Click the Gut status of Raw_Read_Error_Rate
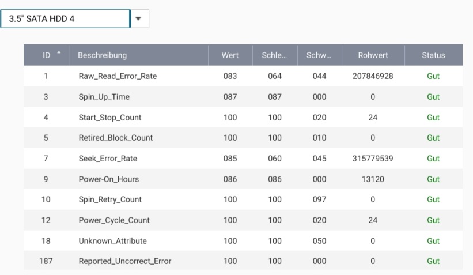 (433, 76)
